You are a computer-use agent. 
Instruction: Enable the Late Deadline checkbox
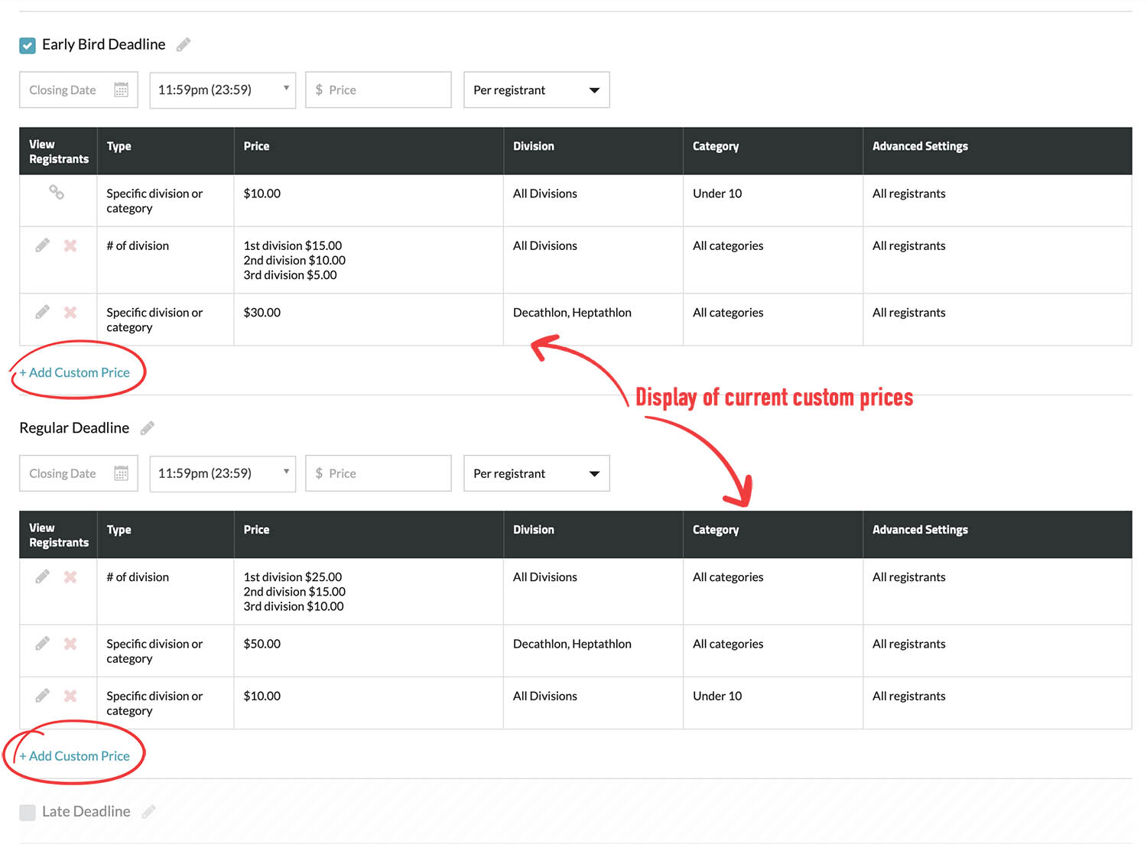tap(28, 812)
